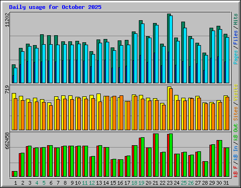
Task: Select the yellow visits bar for day 23
Action: point(168,108)
